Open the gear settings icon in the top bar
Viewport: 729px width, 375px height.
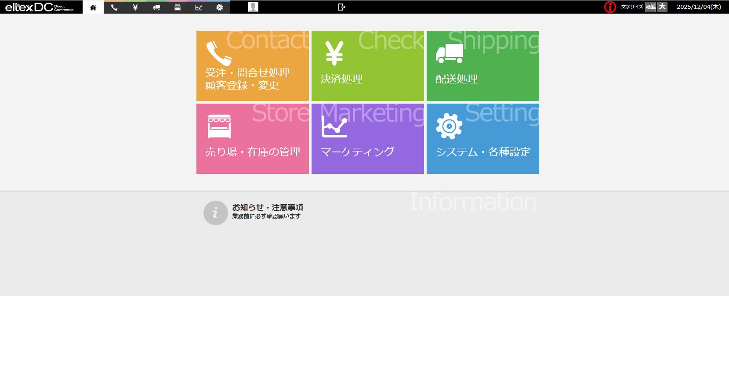tap(220, 7)
